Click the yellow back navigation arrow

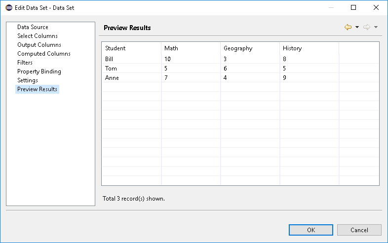click(348, 27)
